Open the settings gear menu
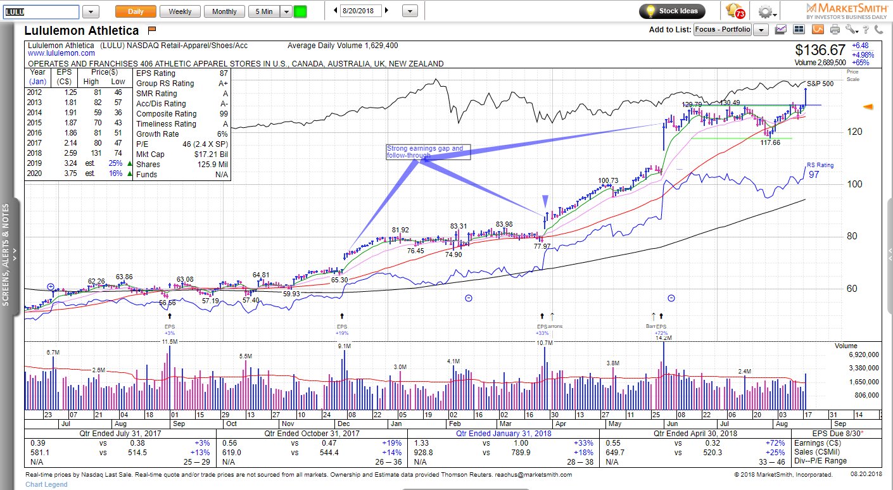The height and width of the screenshot is (490, 893). 766,11
